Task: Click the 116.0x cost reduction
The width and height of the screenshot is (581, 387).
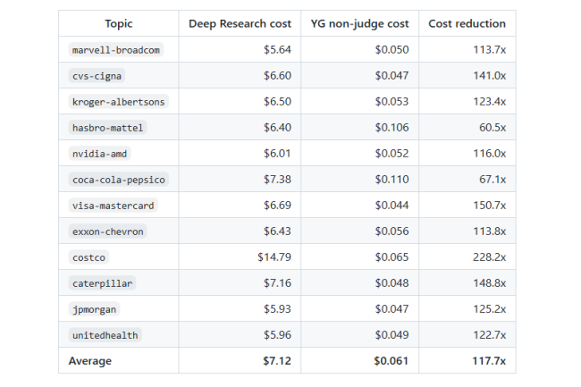Action: tap(490, 154)
